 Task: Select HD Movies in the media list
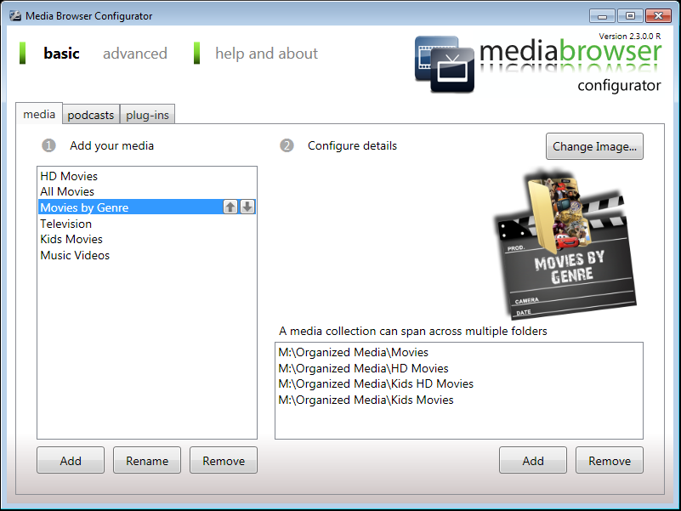[x=69, y=176]
